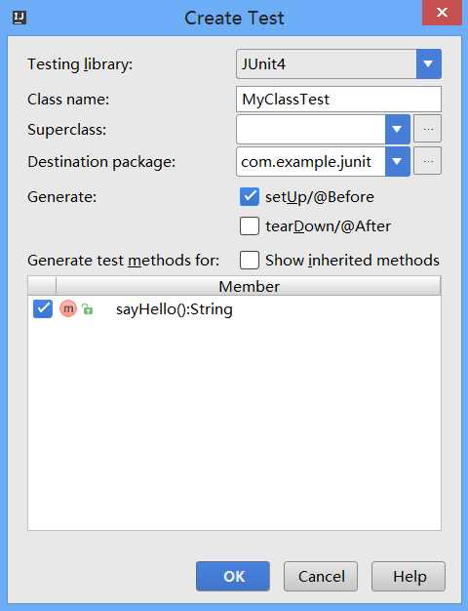
Task: Click the com.example.junit package field
Action: (x=311, y=161)
